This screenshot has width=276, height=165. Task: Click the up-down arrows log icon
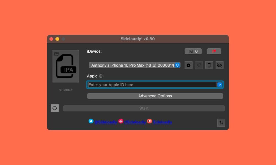tap(221, 122)
